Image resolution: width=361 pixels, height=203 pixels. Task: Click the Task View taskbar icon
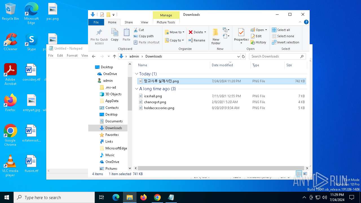(x=102, y=197)
